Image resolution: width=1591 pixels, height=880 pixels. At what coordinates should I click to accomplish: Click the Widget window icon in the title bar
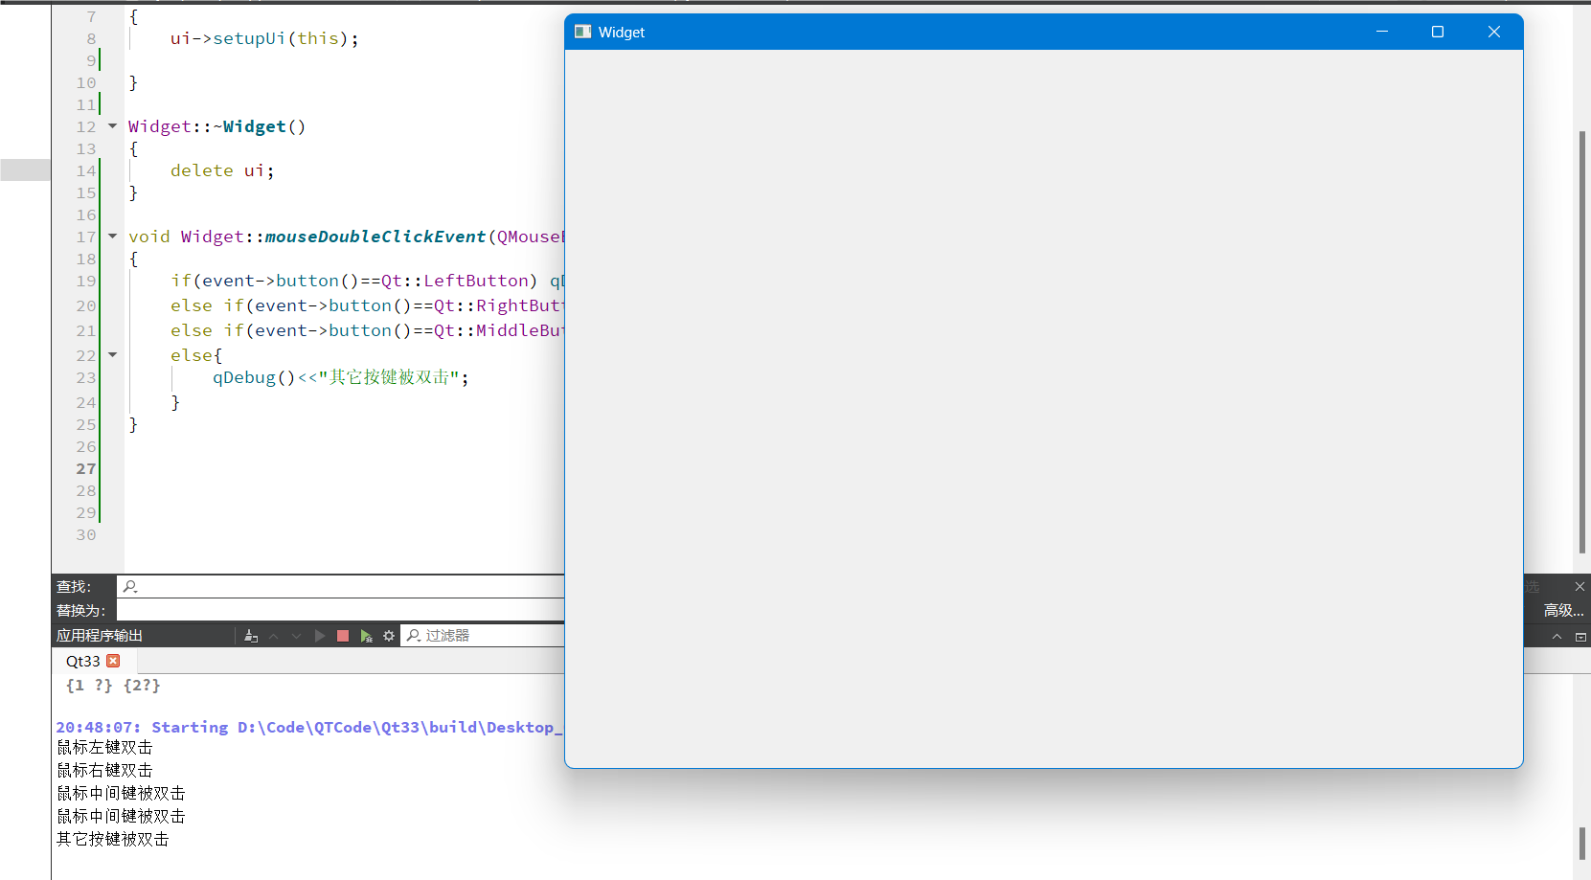pos(582,32)
